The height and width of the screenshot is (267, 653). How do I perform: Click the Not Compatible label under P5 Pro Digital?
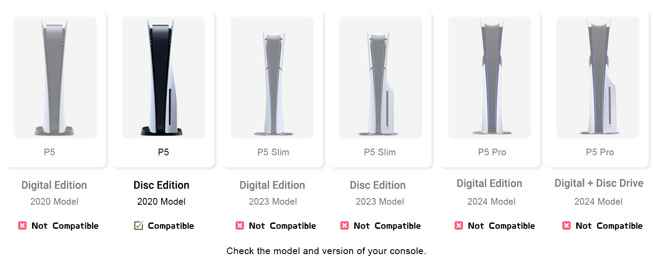coord(501,226)
